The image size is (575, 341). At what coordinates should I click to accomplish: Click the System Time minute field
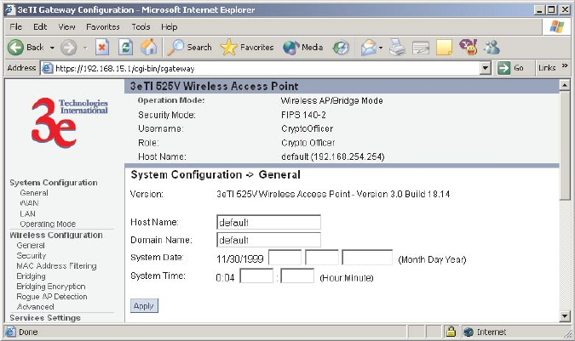[x=297, y=276]
